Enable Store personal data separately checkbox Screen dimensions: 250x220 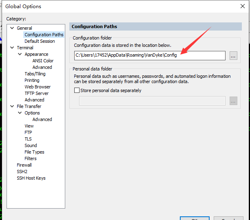pos(77,90)
